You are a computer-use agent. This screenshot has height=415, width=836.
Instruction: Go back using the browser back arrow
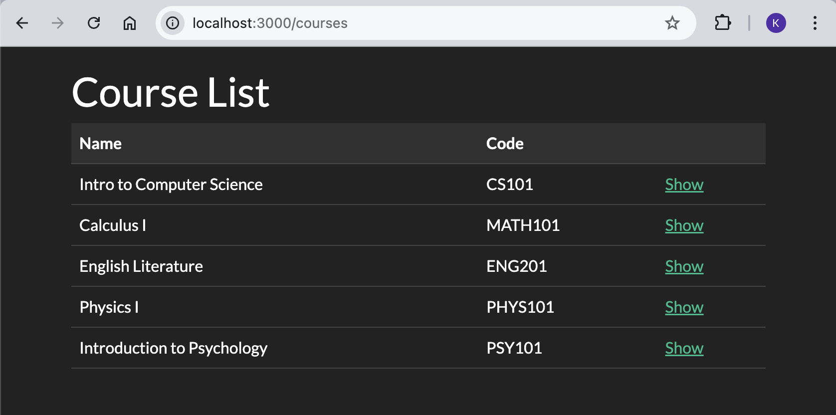click(22, 23)
